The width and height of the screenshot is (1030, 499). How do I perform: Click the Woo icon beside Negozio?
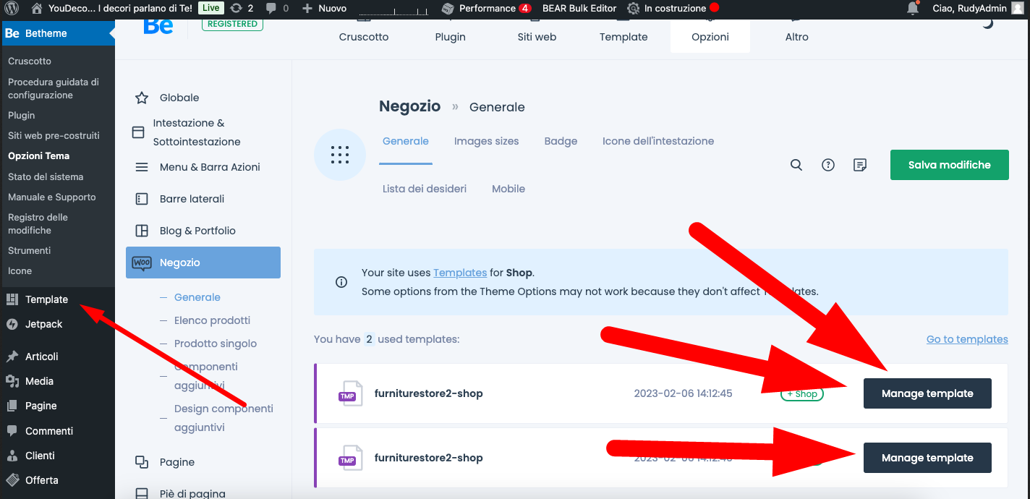pos(142,263)
